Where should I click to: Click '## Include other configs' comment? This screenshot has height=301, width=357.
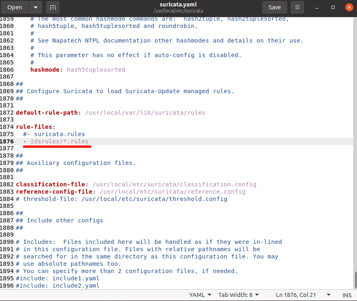click(x=60, y=220)
